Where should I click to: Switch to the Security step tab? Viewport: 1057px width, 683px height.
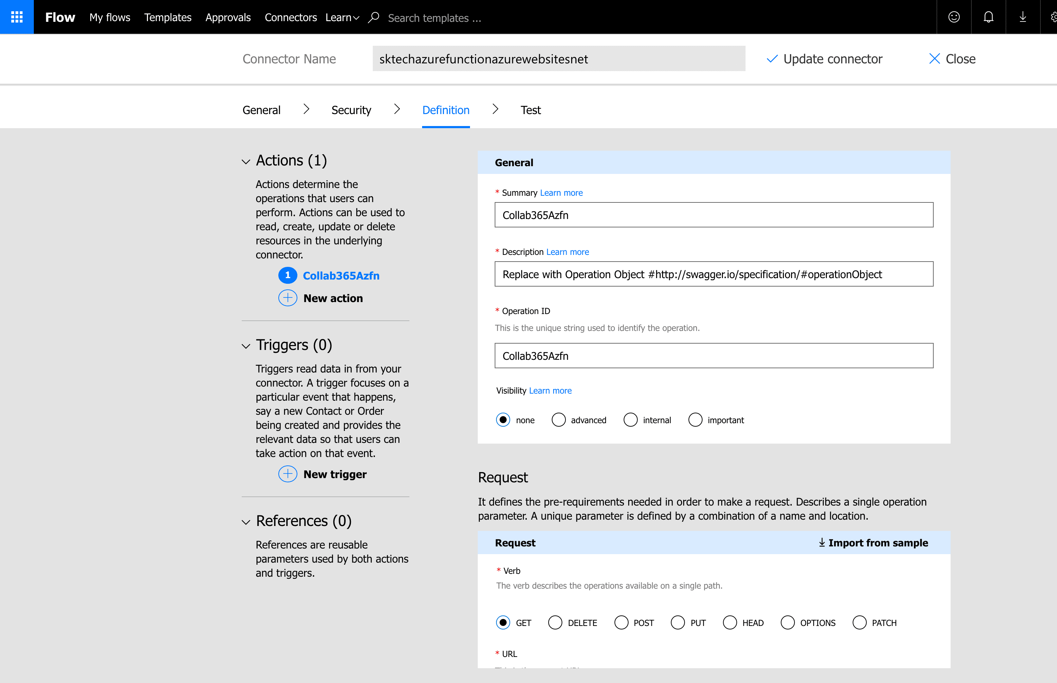(x=351, y=110)
